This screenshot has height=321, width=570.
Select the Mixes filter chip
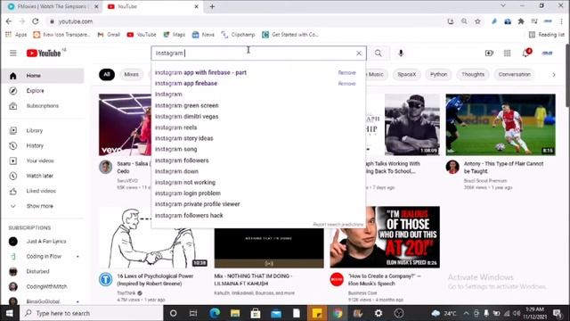[x=131, y=74]
